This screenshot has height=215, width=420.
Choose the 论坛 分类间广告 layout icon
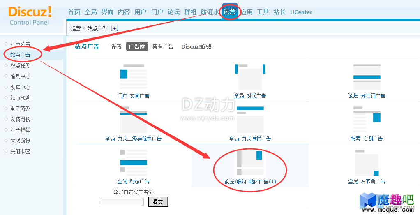click(367, 77)
